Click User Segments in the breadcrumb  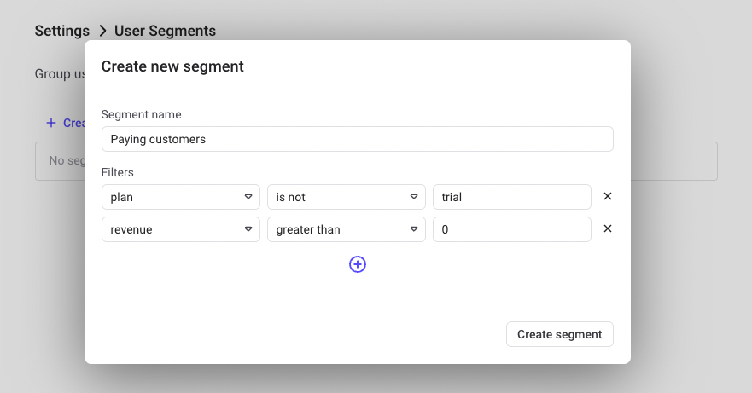point(165,31)
